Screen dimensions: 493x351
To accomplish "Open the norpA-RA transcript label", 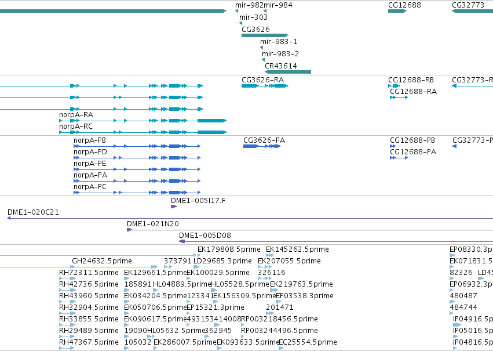I will (x=76, y=115).
